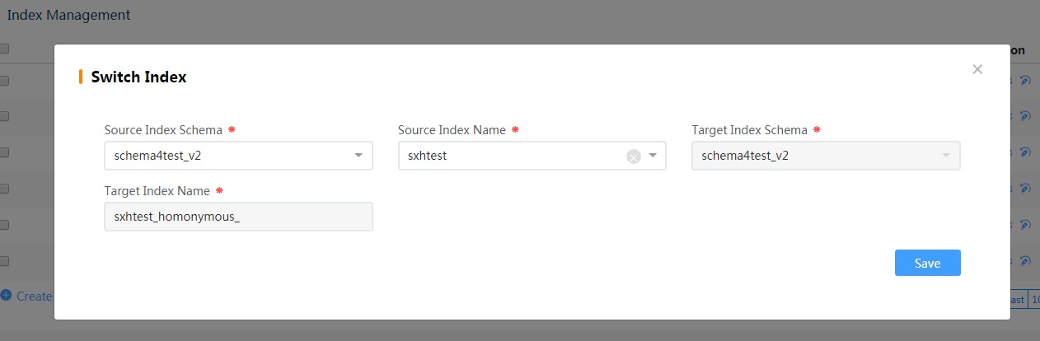
Task: Check the fifth table row's checkbox
Action: [x=4, y=225]
